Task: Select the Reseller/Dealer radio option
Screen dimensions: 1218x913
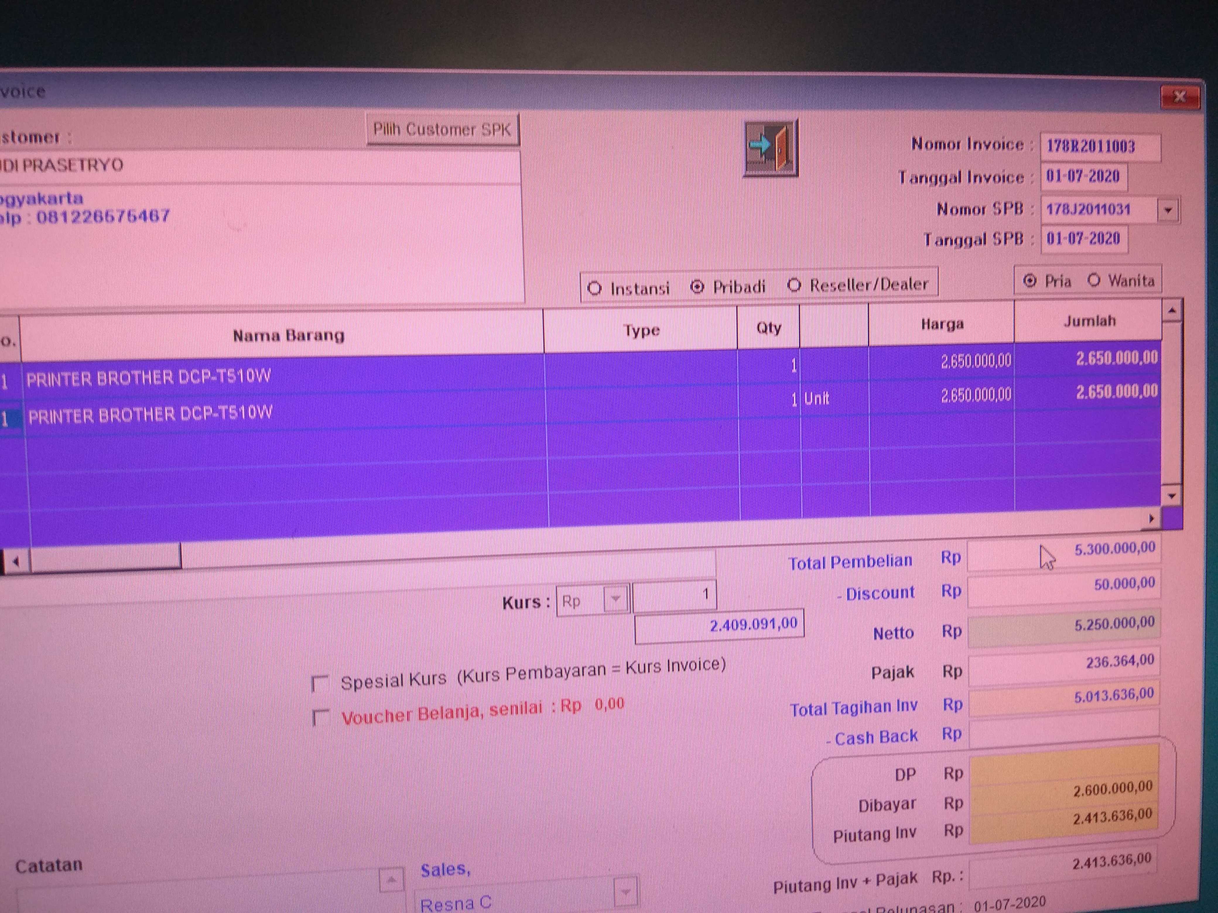Action: (793, 284)
